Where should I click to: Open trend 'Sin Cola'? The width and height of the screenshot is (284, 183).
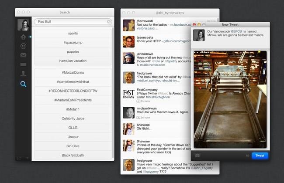coord(73,146)
